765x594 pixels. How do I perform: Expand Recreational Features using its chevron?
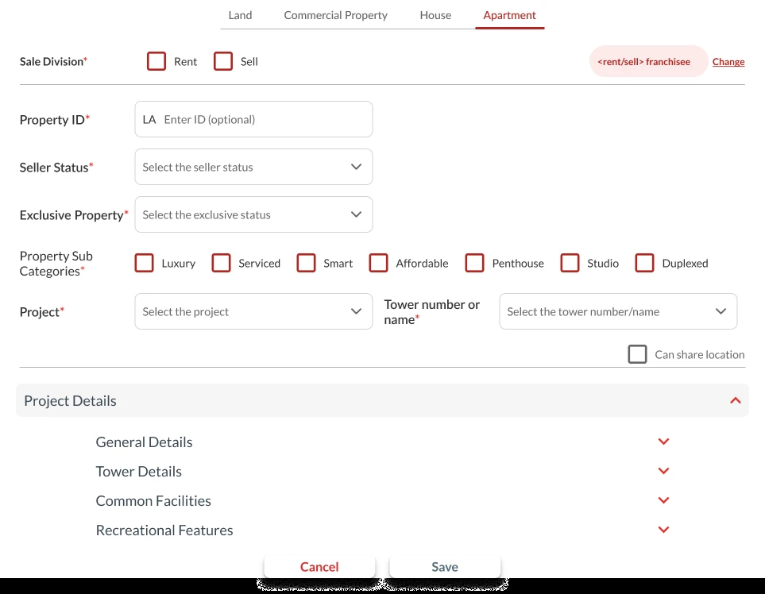tap(663, 529)
